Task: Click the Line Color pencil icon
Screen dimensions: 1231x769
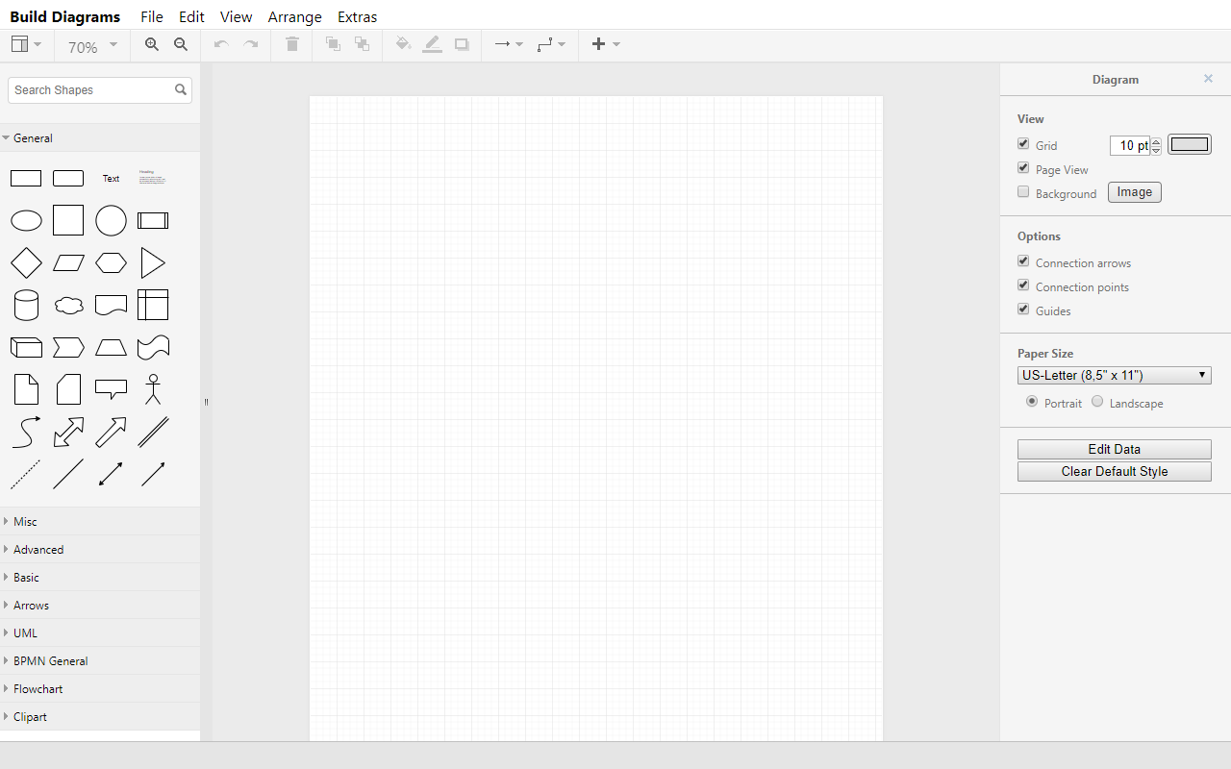Action: (x=433, y=44)
